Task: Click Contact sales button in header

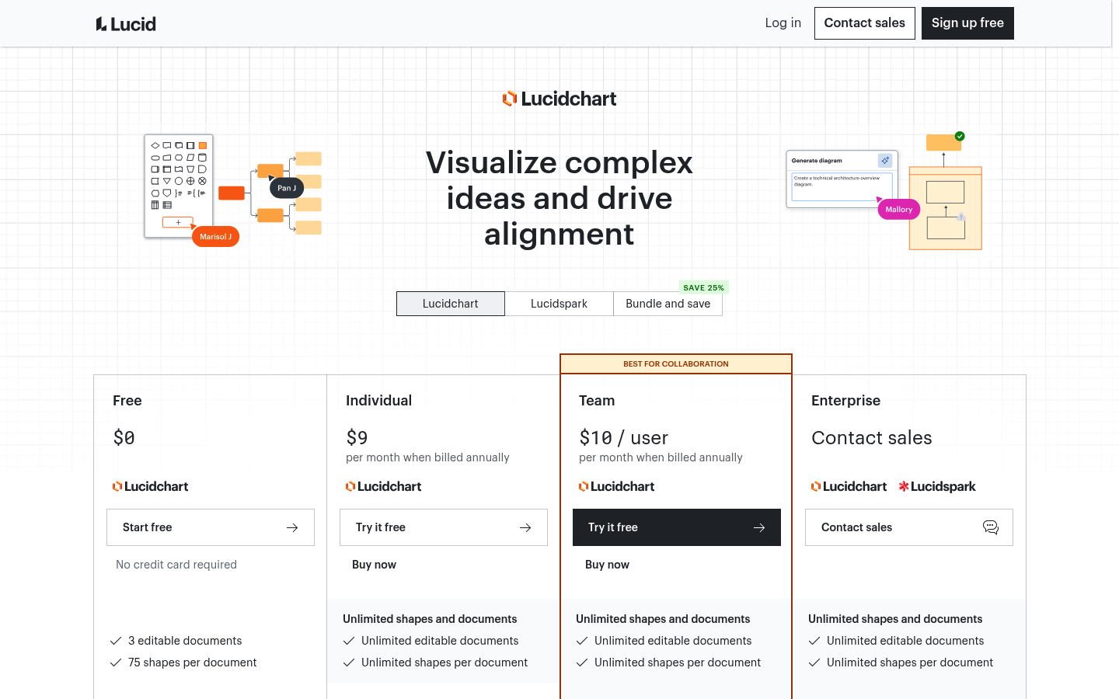Action: [865, 23]
